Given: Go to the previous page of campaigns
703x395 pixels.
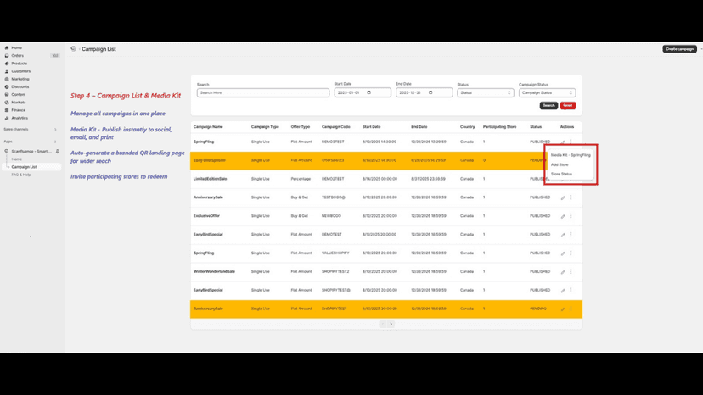Looking at the screenshot, I should [382, 325].
